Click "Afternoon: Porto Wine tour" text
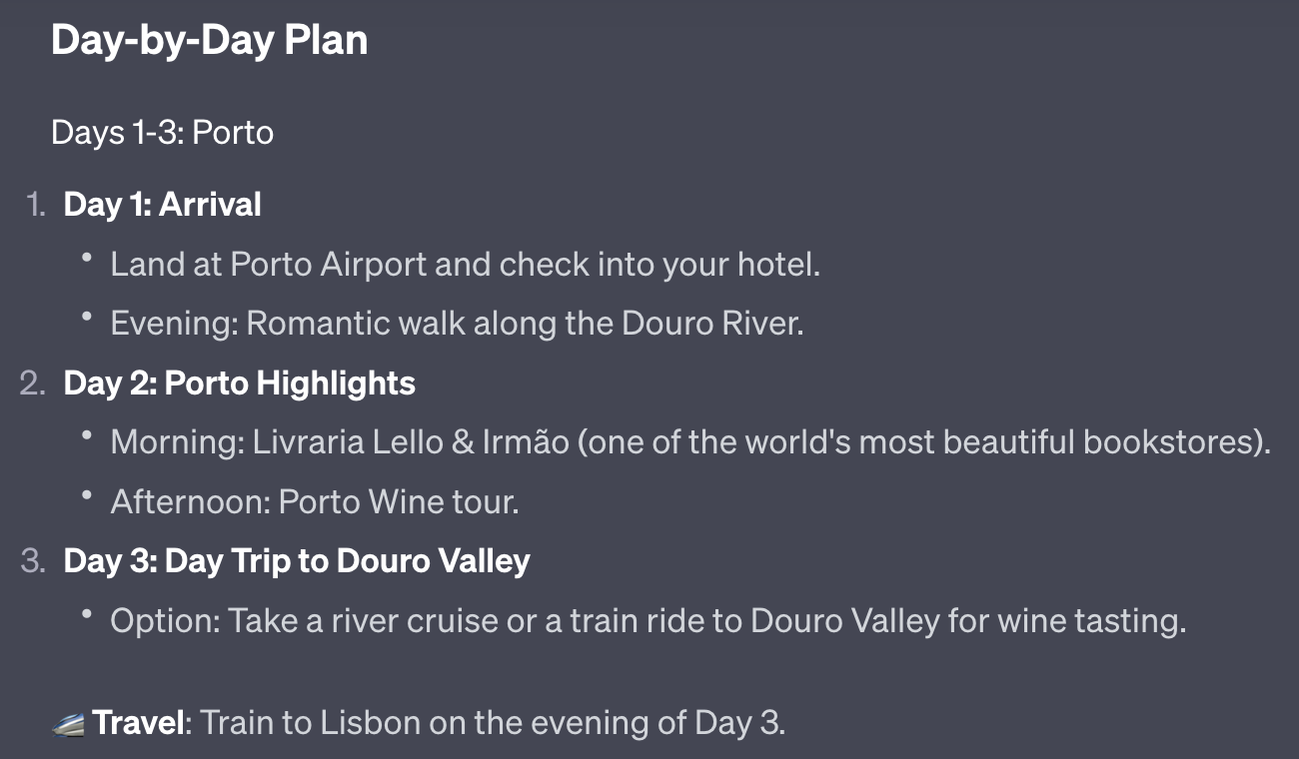The image size is (1299, 759). point(315,501)
